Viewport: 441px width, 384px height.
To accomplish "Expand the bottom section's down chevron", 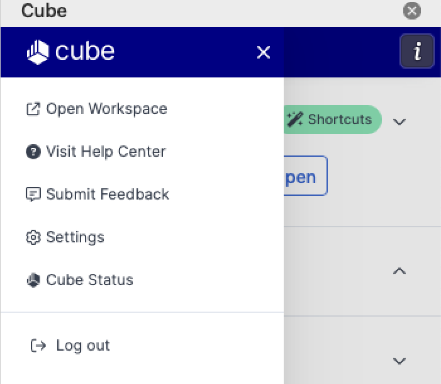I will (x=399, y=361).
